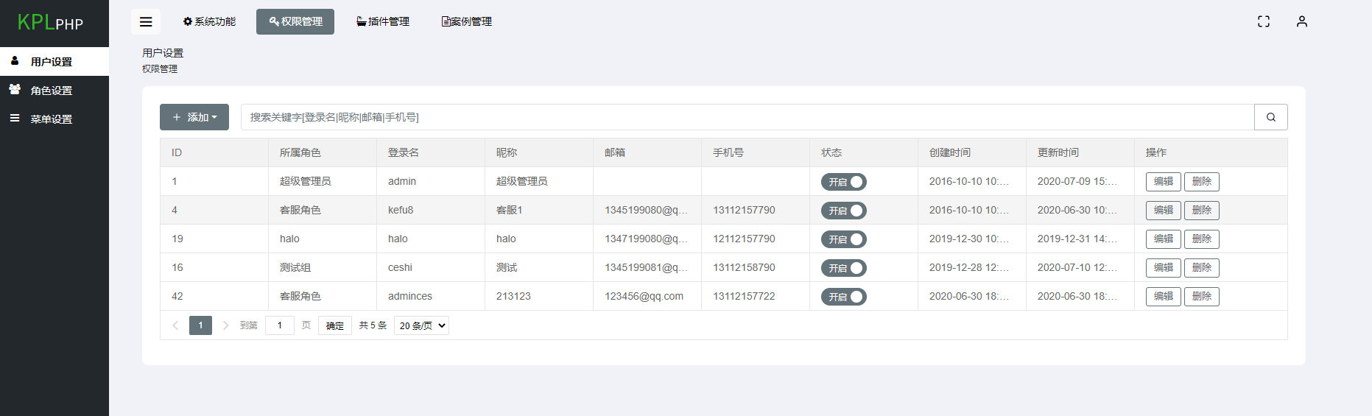Click the hamburger sidebar collapse icon
The width and height of the screenshot is (1372, 416).
(x=146, y=22)
